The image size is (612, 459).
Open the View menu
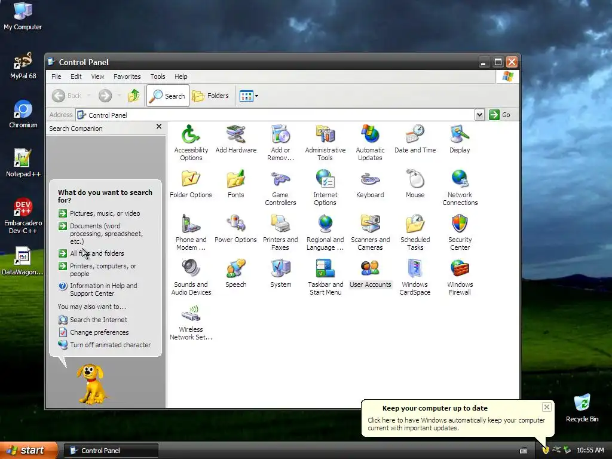(x=97, y=76)
